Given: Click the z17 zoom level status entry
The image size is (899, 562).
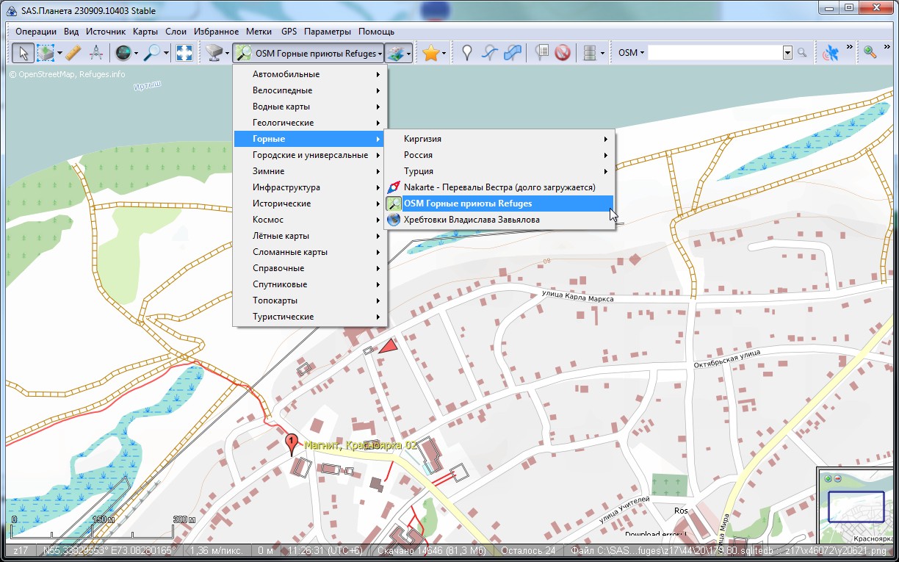Looking at the screenshot, I should [x=21, y=551].
